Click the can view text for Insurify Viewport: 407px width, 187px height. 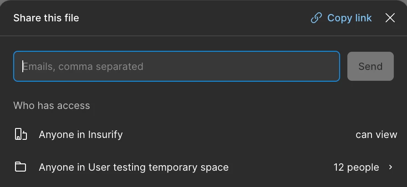tap(376, 134)
